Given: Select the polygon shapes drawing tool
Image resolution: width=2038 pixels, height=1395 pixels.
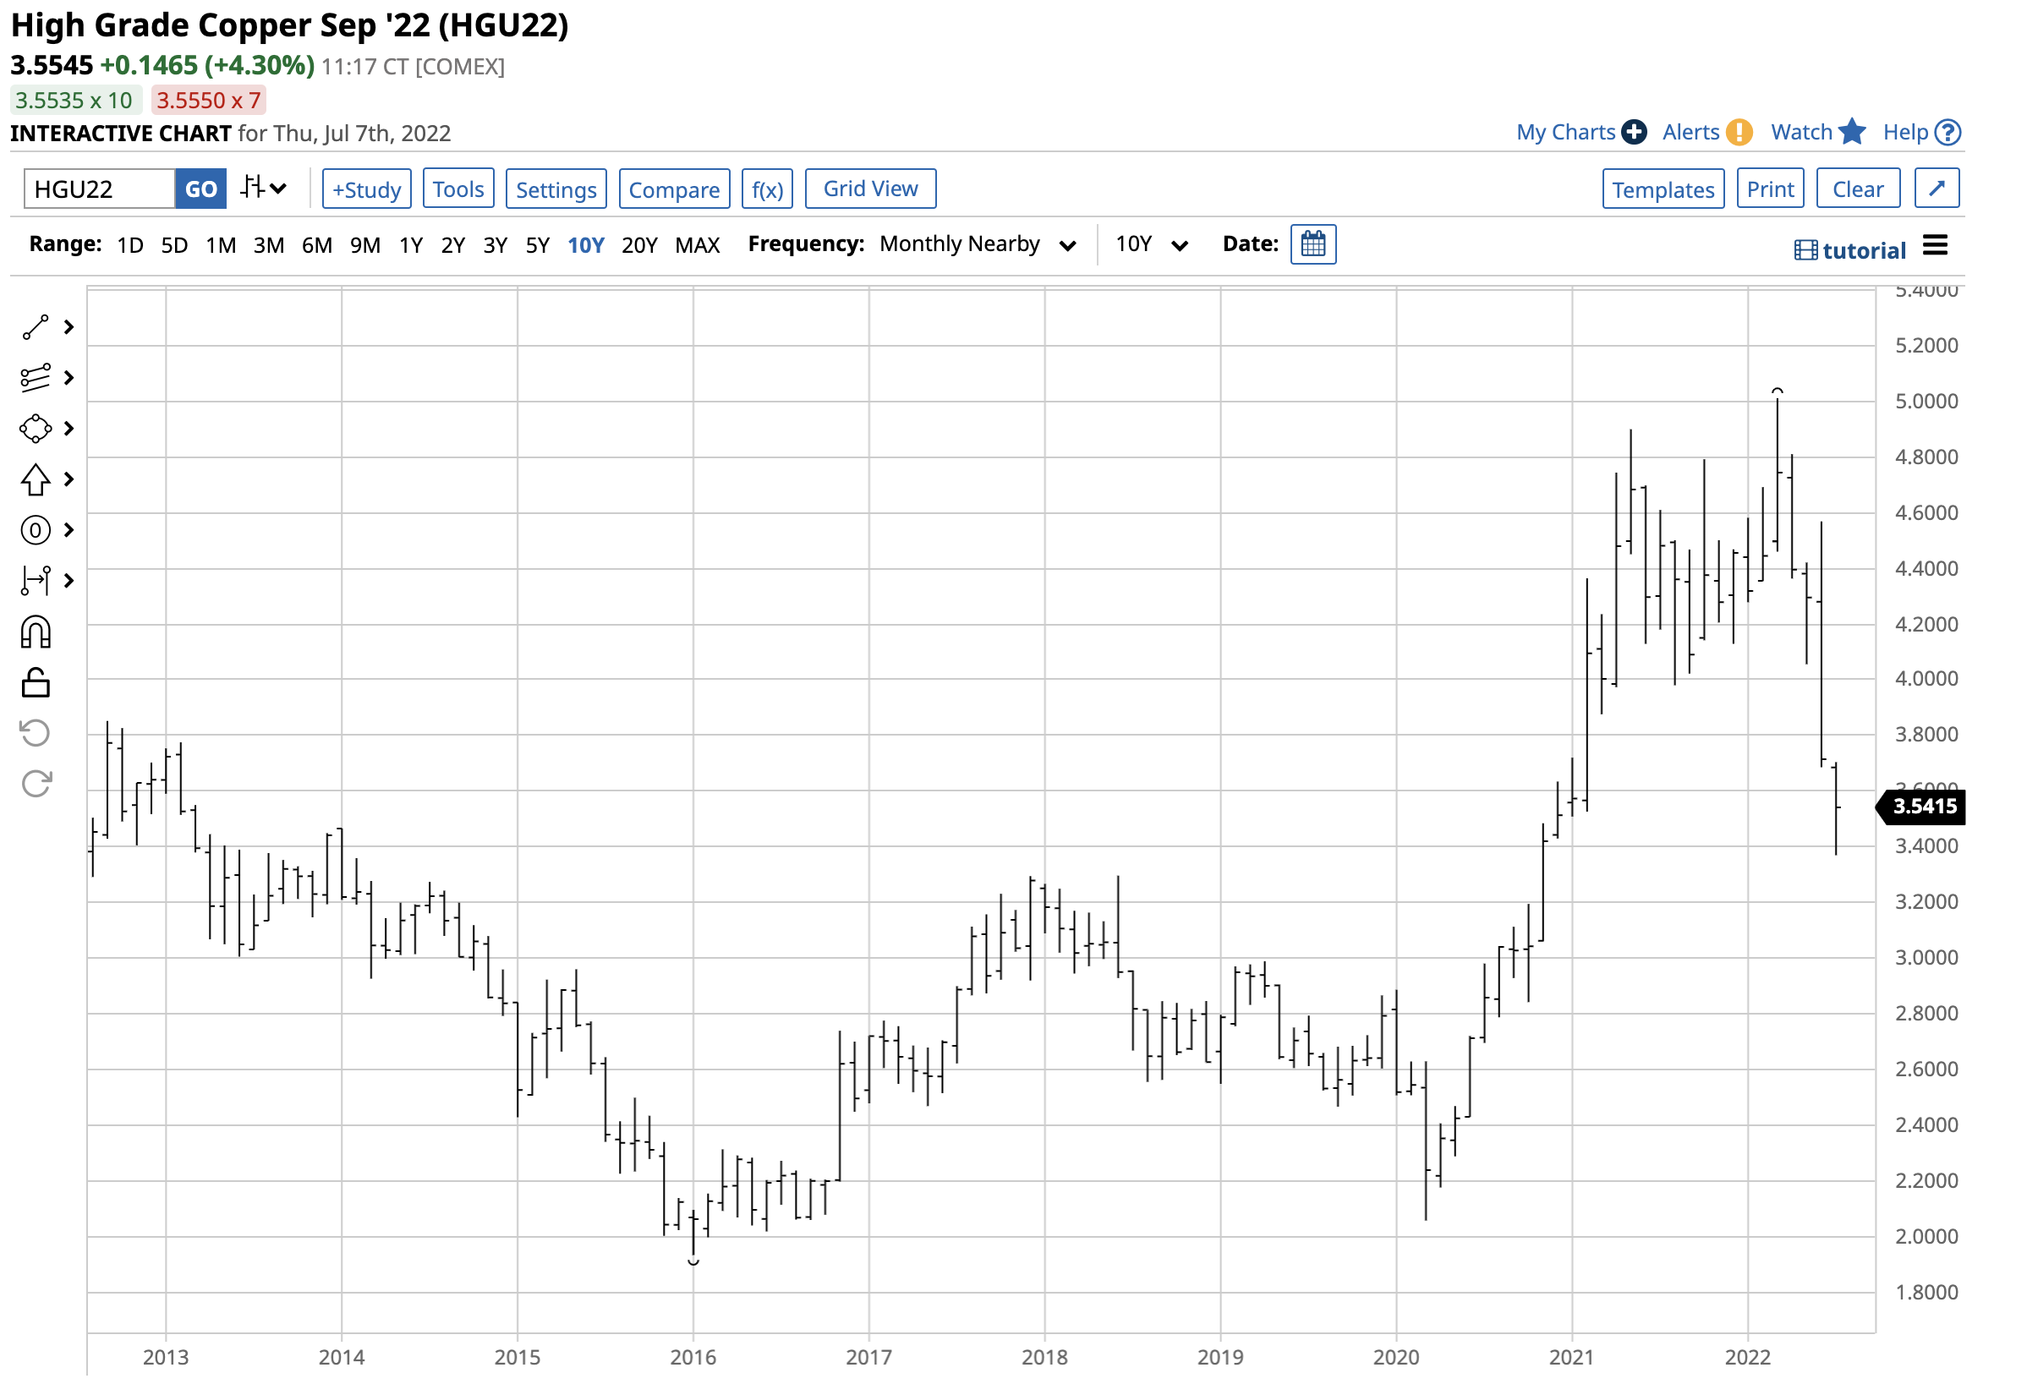Looking at the screenshot, I should click(35, 429).
